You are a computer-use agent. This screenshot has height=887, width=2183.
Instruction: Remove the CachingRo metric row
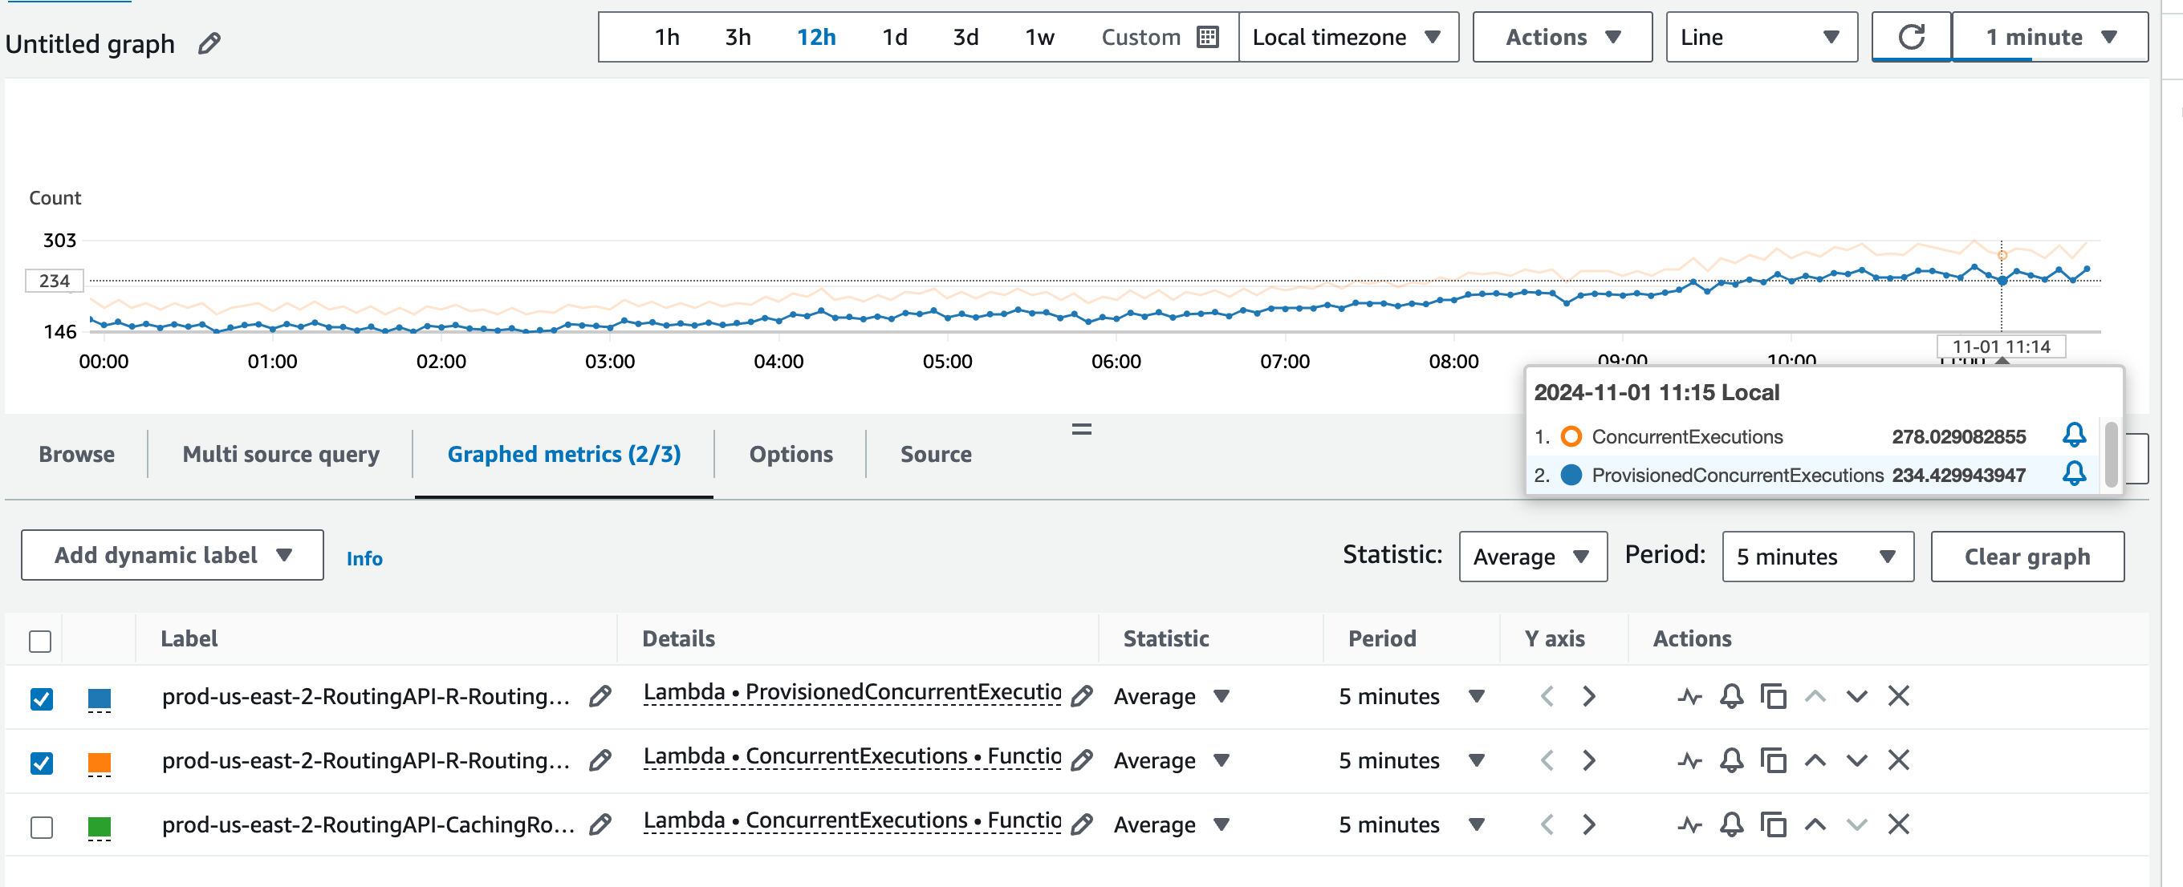[1898, 824]
